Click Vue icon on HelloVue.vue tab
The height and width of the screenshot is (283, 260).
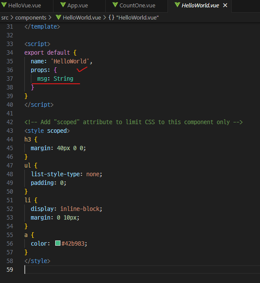coord(3,5)
